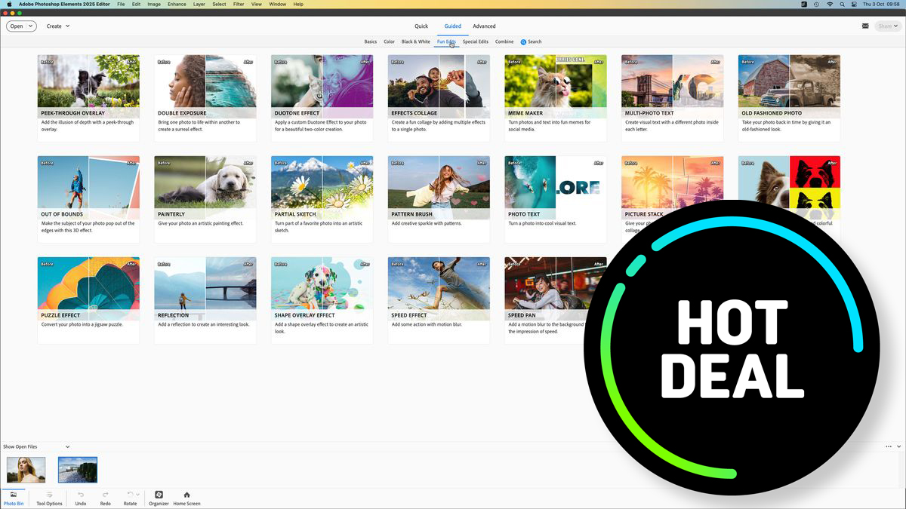Open the Color category
This screenshot has height=509, width=906.
389,41
